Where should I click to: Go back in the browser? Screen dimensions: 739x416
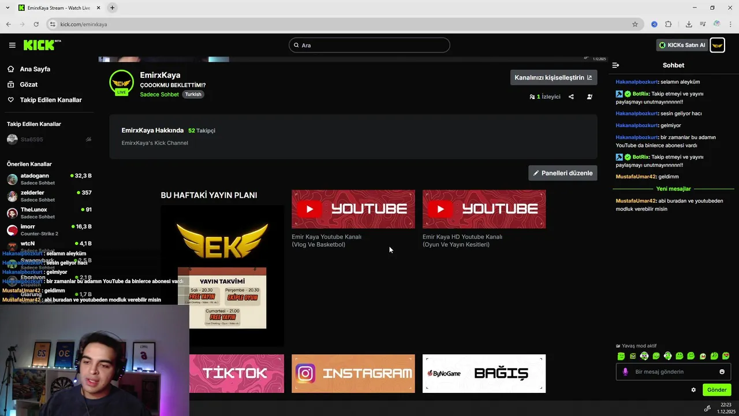8,24
